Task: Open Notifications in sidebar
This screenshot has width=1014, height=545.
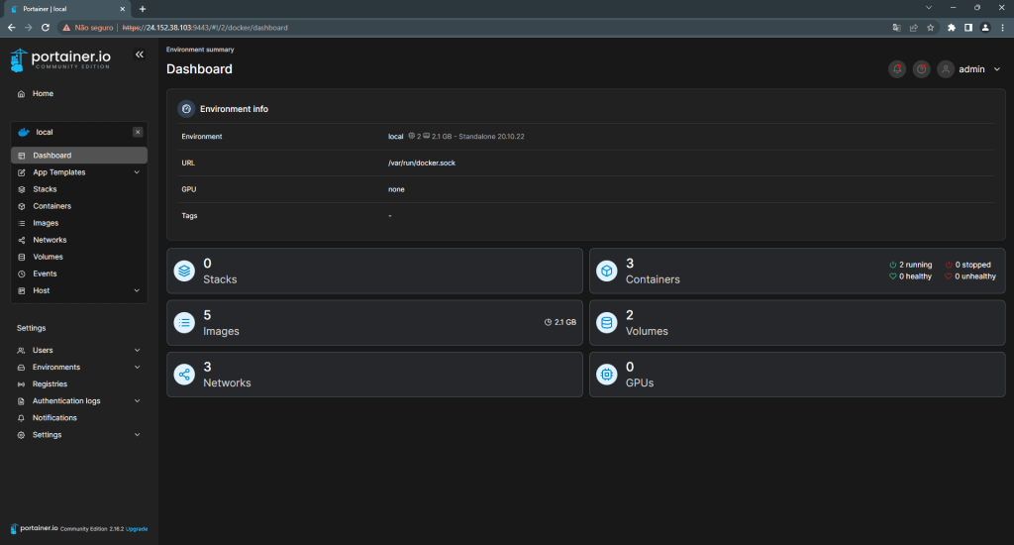Action: [54, 418]
